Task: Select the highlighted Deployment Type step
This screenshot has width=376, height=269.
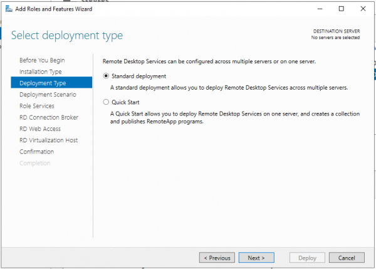Action: tap(43, 83)
